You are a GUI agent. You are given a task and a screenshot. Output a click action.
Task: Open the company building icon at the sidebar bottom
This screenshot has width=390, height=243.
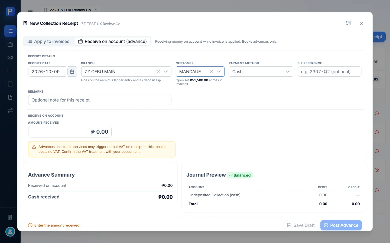pos(10,217)
